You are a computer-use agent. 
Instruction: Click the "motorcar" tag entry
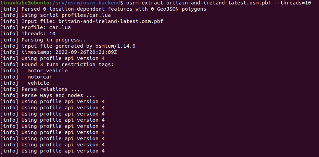click(40, 77)
